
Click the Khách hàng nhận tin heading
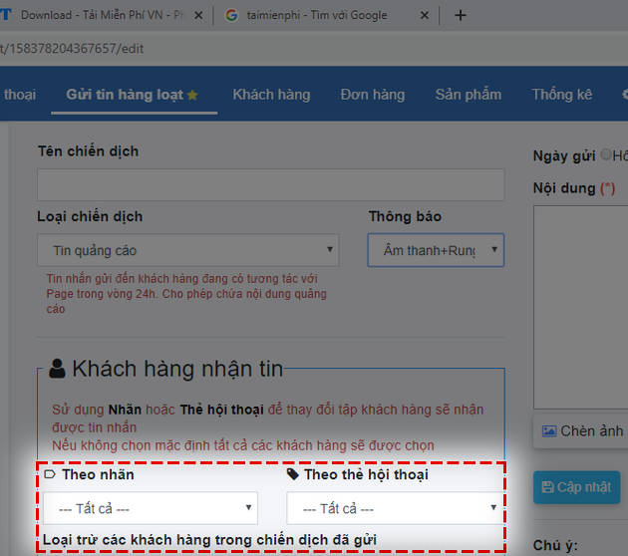tap(177, 369)
